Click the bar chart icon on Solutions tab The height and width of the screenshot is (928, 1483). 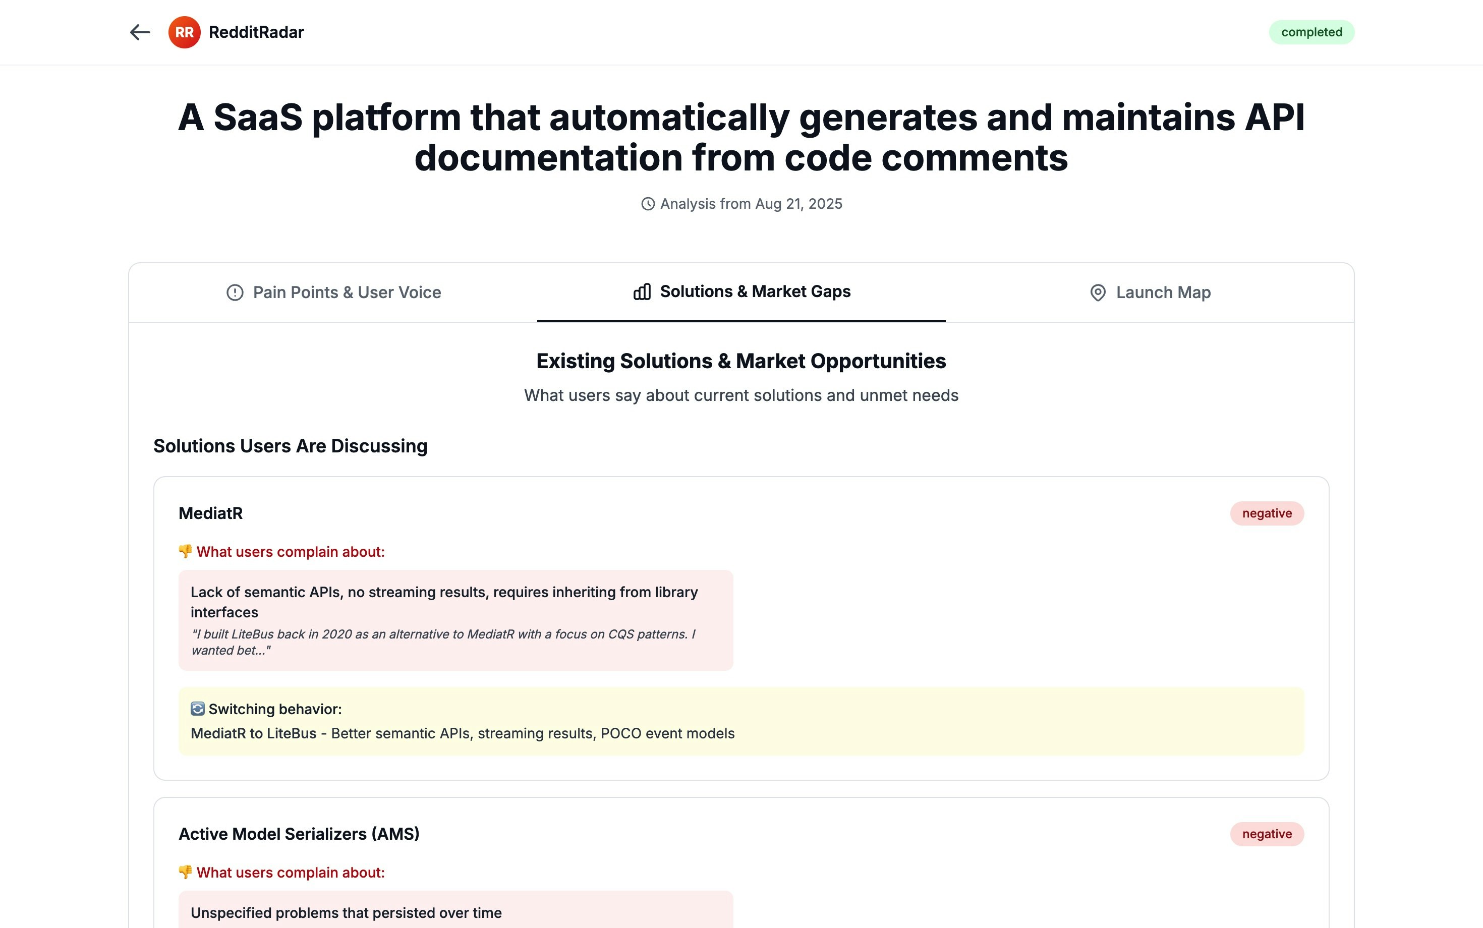(642, 292)
